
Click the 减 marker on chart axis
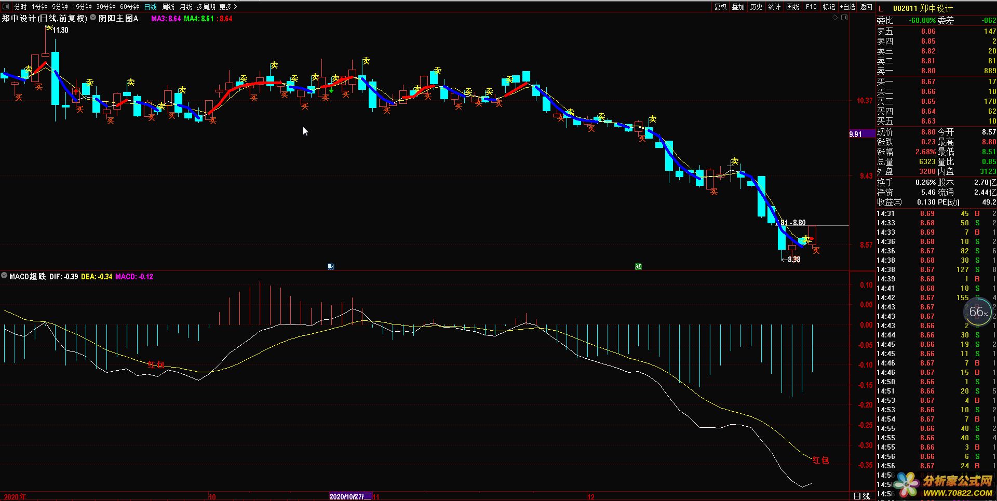(x=638, y=266)
